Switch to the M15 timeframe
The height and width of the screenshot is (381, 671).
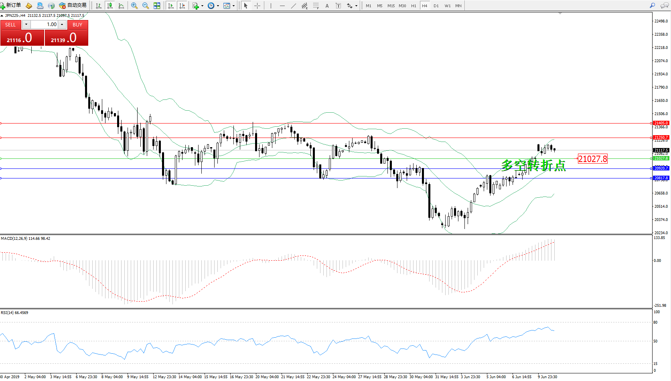point(391,6)
